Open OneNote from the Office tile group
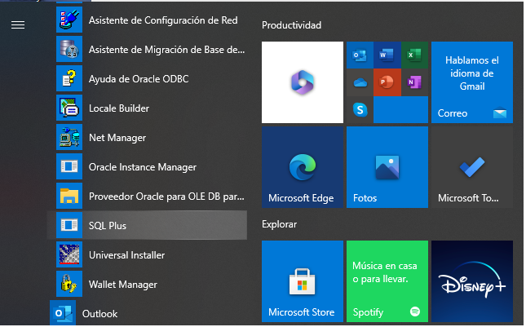Image resolution: width=526 pixels, height=327 pixels. [414, 82]
